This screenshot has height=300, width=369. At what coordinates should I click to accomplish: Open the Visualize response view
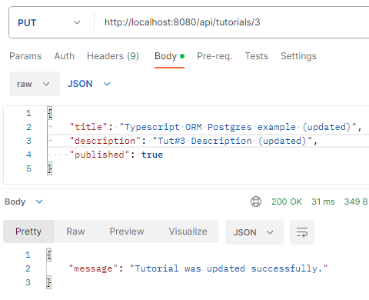(x=188, y=232)
